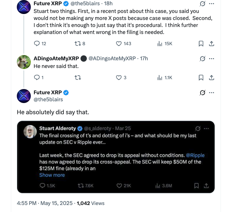The image size is (230, 212).
Task: Expand quoted tweet with Show more
Action: 52,175
